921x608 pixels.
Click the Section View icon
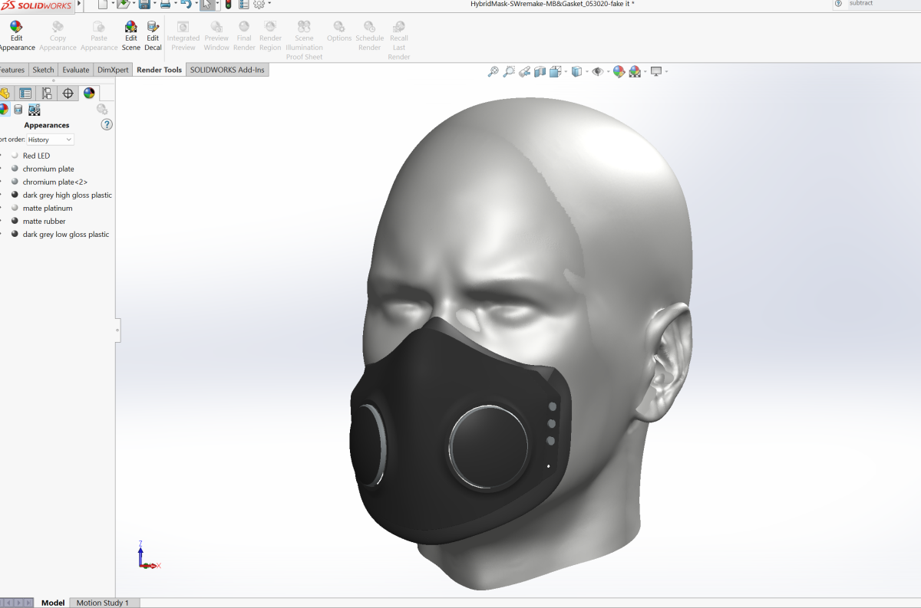coord(540,71)
